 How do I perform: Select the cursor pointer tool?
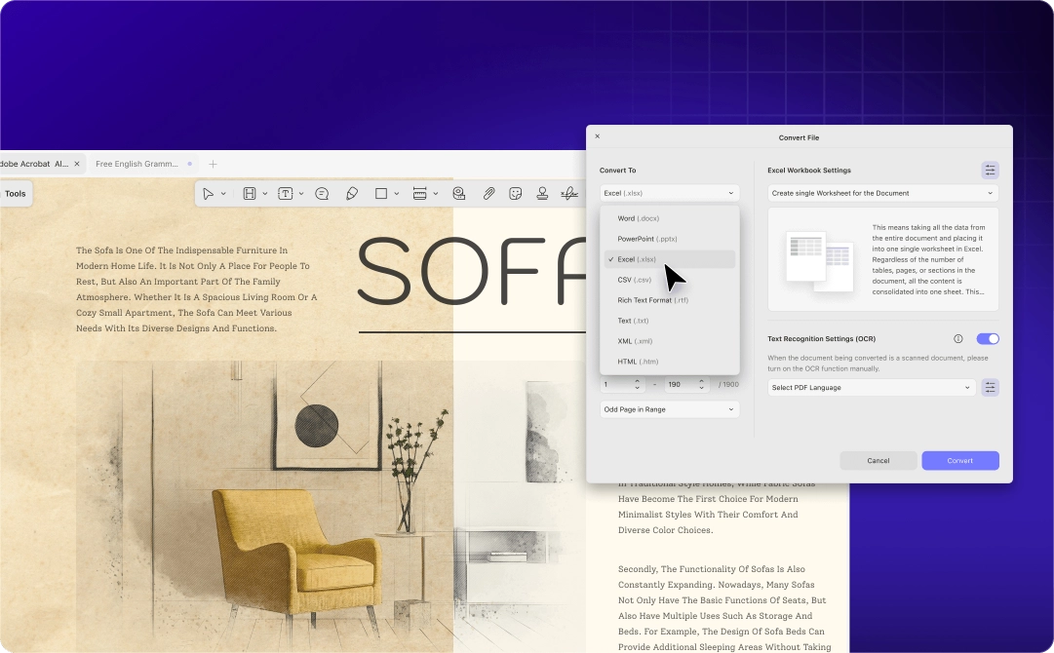208,194
